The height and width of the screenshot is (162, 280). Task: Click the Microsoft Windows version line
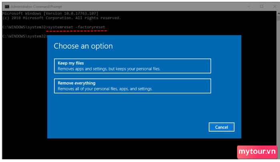click(50, 13)
